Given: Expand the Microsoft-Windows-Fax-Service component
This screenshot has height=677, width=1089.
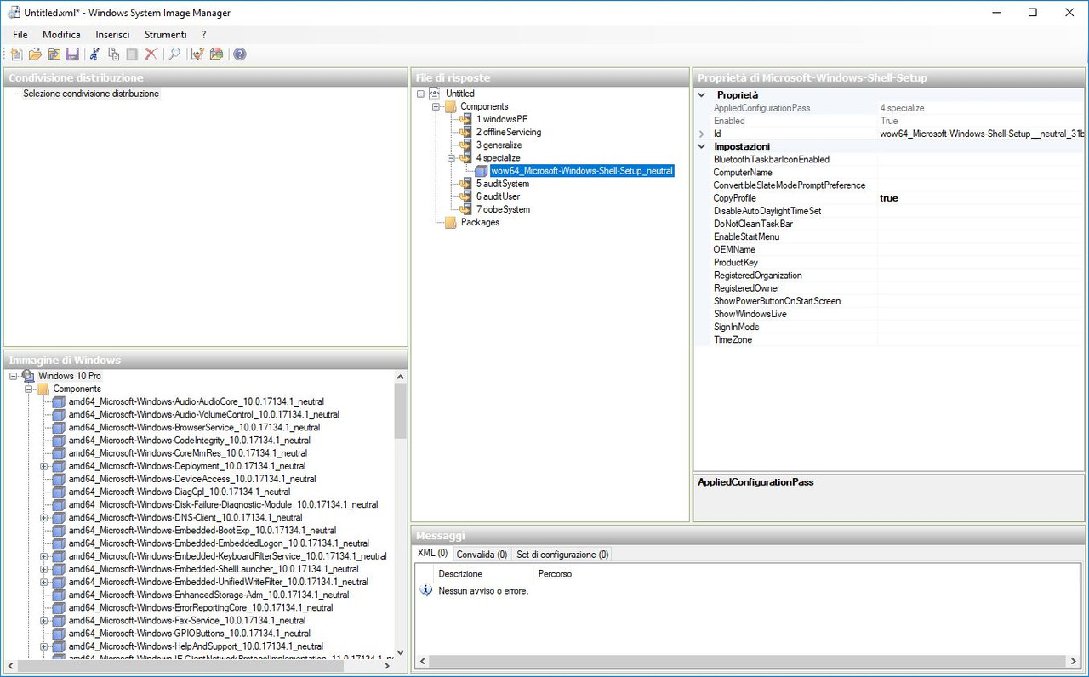Looking at the screenshot, I should (44, 621).
